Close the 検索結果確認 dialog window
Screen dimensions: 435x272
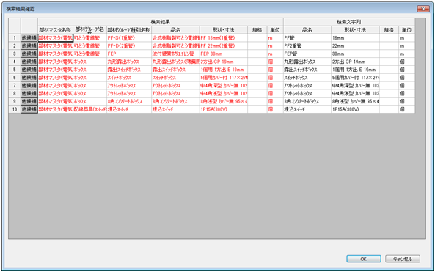[x=423, y=9]
